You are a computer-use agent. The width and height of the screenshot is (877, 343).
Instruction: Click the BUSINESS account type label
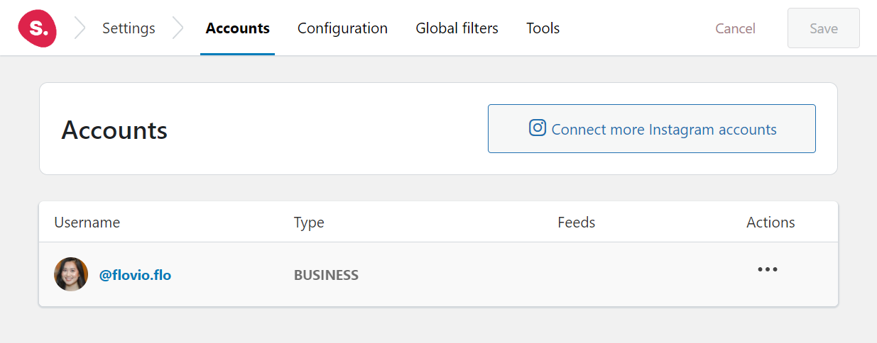pos(327,275)
